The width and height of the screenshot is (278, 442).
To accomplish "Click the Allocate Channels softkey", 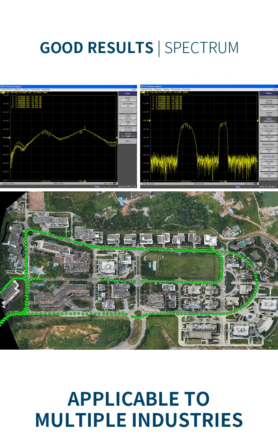I will 269,102.
